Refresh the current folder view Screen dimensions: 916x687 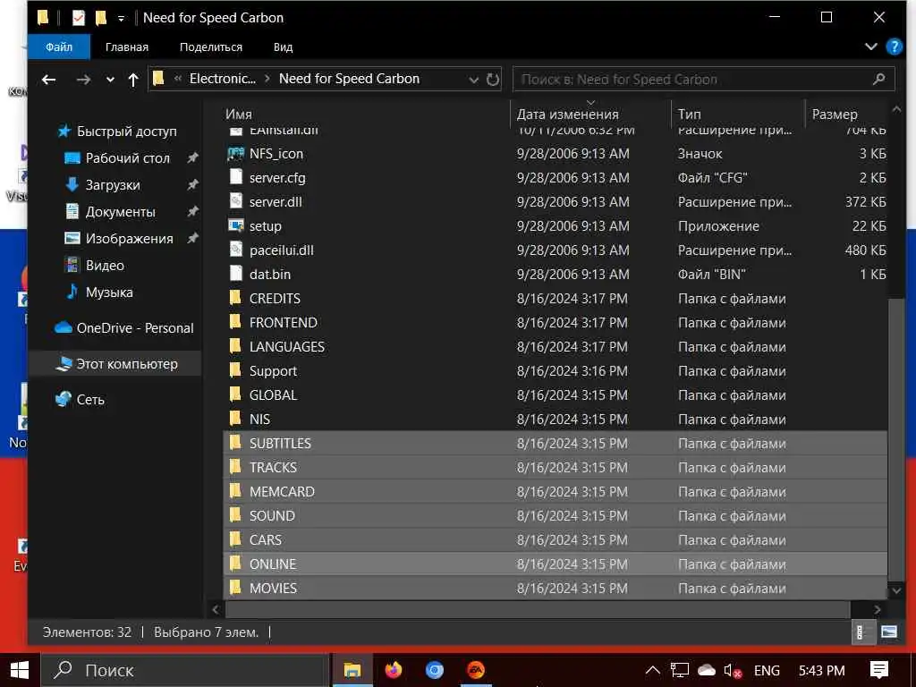click(493, 79)
